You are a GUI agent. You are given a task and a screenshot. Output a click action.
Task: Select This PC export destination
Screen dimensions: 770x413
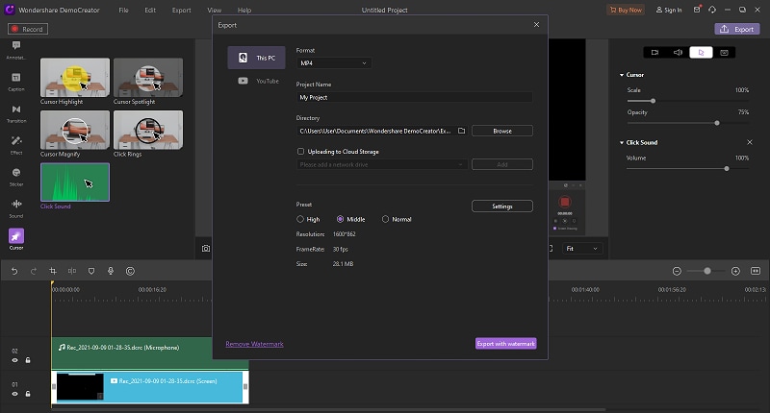pyautogui.click(x=256, y=58)
